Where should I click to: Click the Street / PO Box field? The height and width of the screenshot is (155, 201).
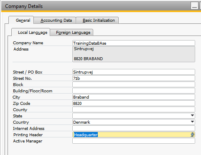pyautogui.click(x=134, y=72)
